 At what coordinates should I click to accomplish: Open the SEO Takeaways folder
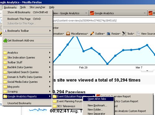[x=68, y=106]
